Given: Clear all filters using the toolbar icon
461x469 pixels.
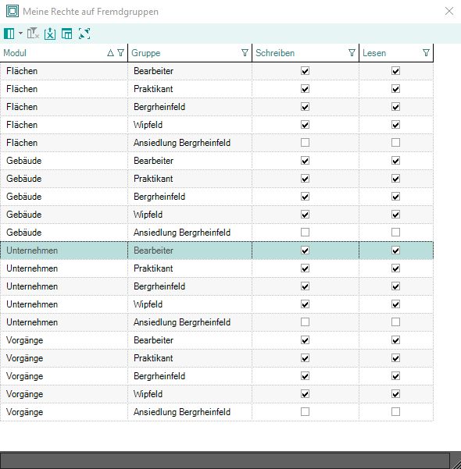Looking at the screenshot, I should [x=33, y=34].
